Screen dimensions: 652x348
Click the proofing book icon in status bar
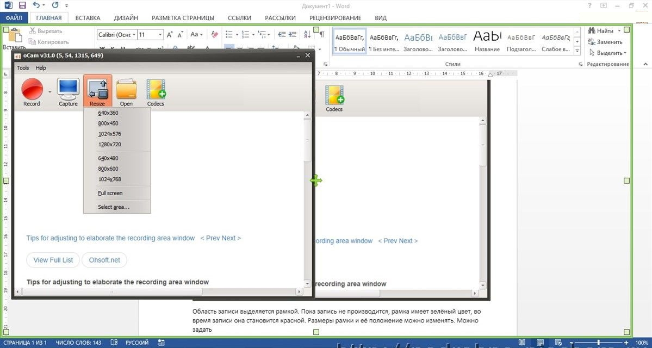click(114, 343)
